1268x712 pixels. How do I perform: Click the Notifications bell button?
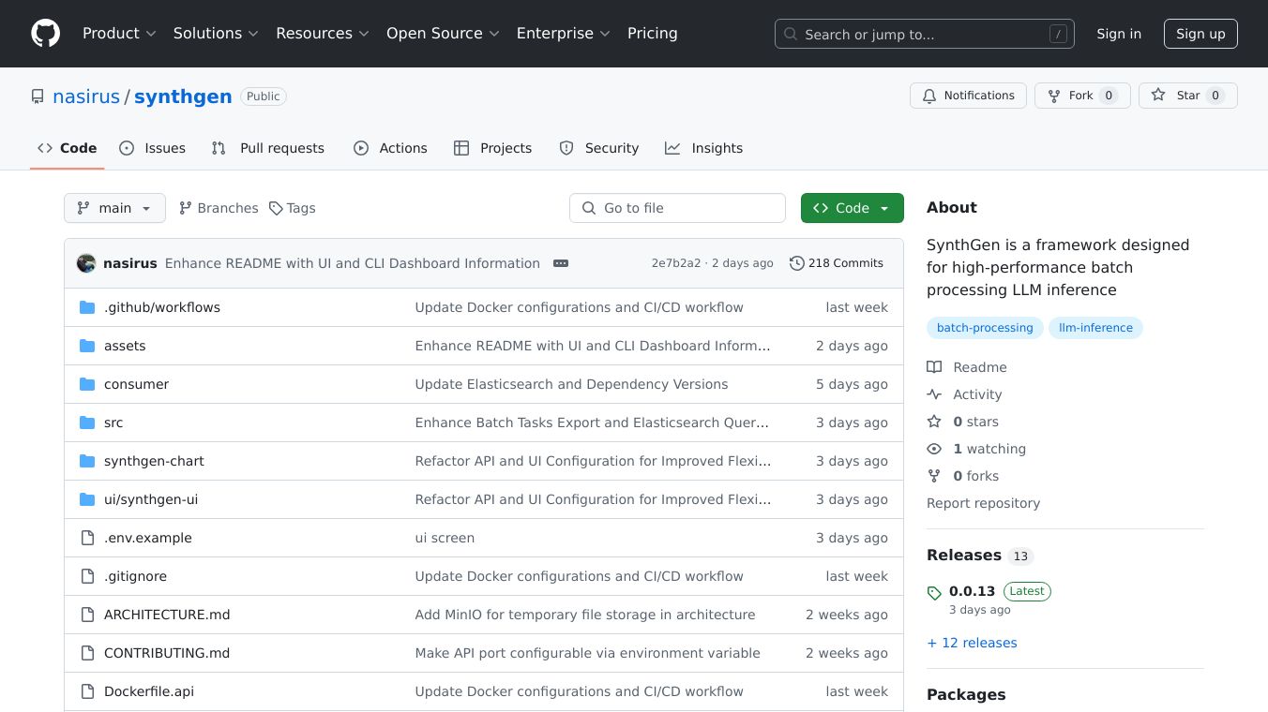(967, 96)
